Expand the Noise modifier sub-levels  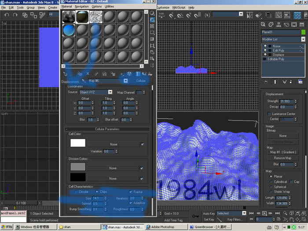pos(270,46)
